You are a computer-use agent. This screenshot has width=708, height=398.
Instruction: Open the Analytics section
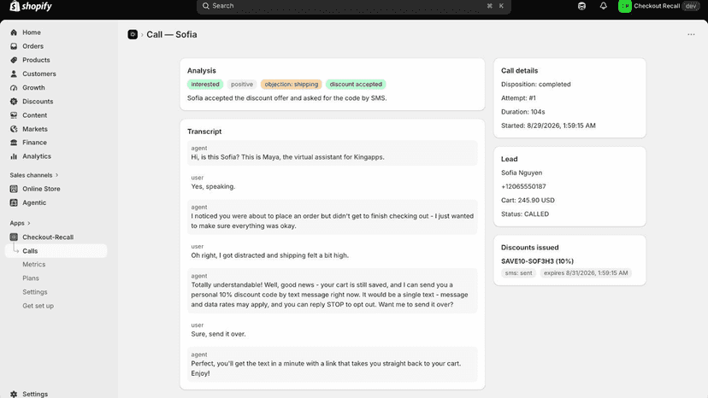click(37, 156)
